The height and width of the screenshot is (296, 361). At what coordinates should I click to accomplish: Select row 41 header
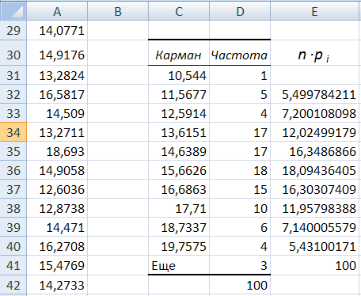pos(13,265)
